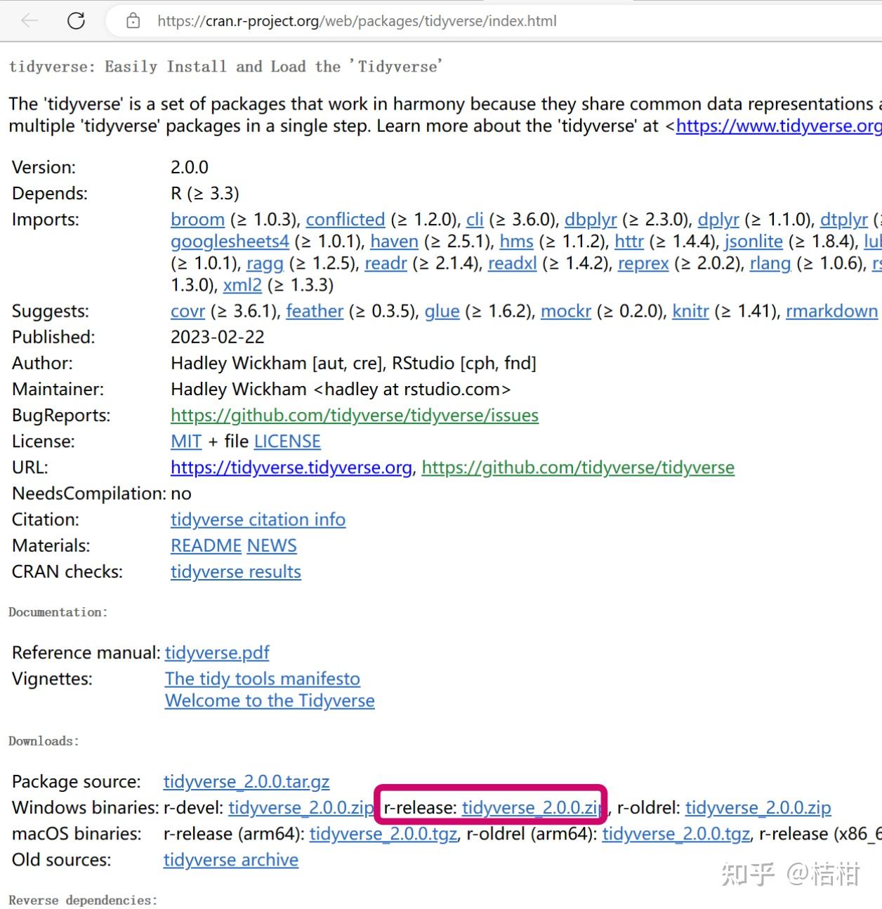882x909 pixels.
Task: Open the tidyverse.pdf reference manual
Action: point(217,653)
